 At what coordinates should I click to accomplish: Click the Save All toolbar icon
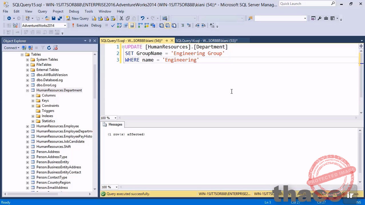(60, 18)
